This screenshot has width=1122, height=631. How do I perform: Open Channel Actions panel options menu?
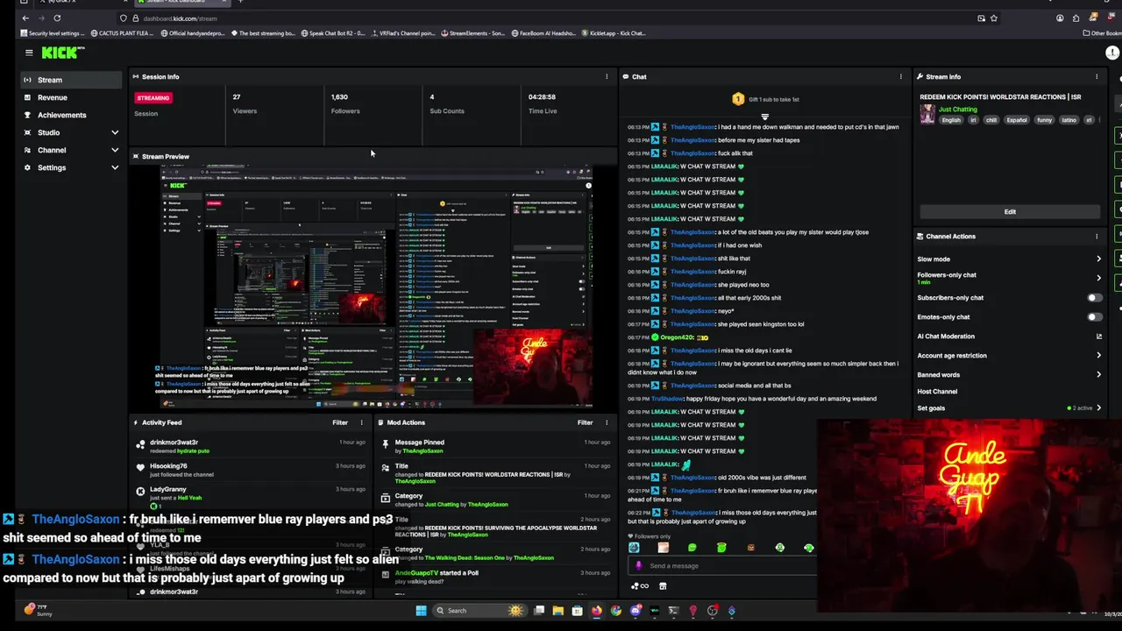click(x=1097, y=236)
